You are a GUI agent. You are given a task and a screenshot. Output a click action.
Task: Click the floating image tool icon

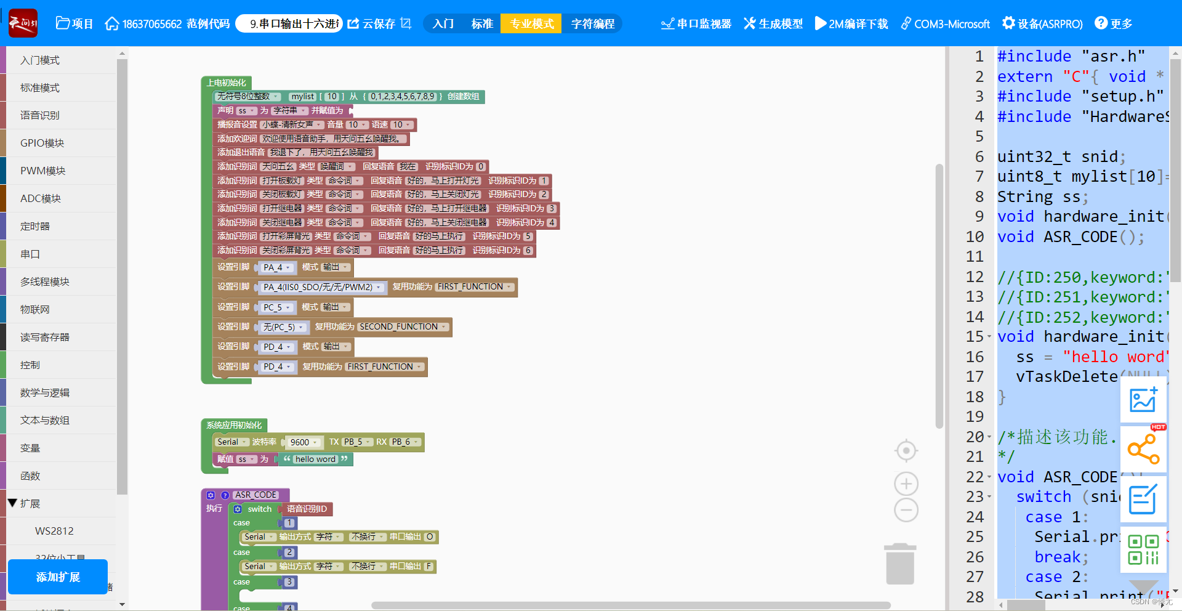pyautogui.click(x=1143, y=400)
